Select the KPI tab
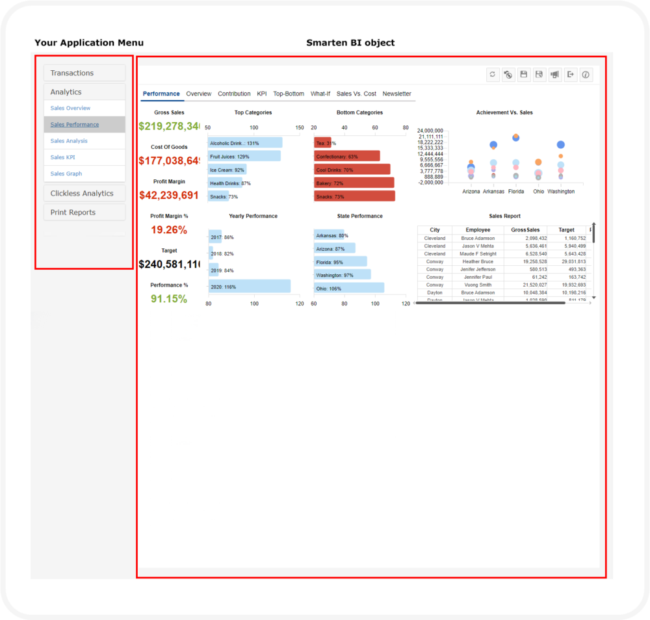This screenshot has height=620, width=650. (261, 94)
